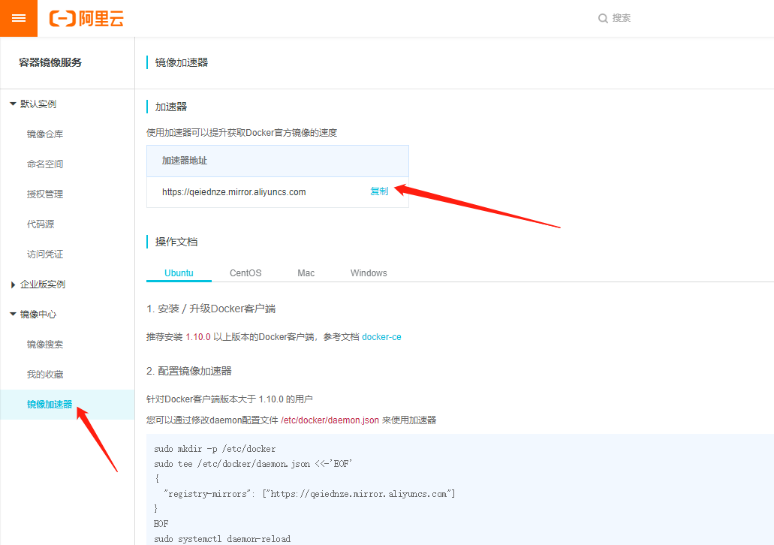This screenshot has width=774, height=545.
Task: Click 复制 to copy the accelerator address
Action: [380, 191]
